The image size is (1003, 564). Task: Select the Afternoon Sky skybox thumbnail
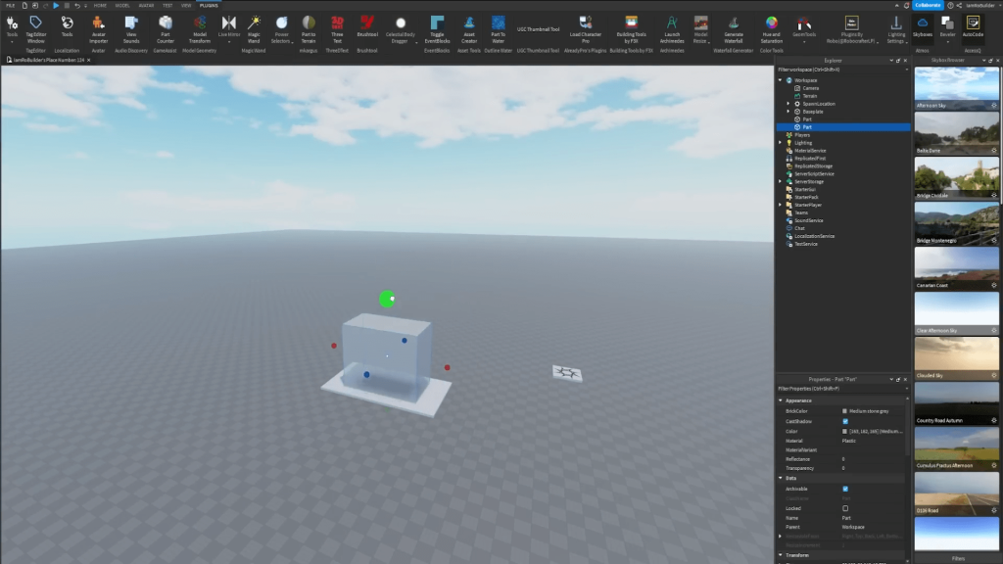coord(956,87)
